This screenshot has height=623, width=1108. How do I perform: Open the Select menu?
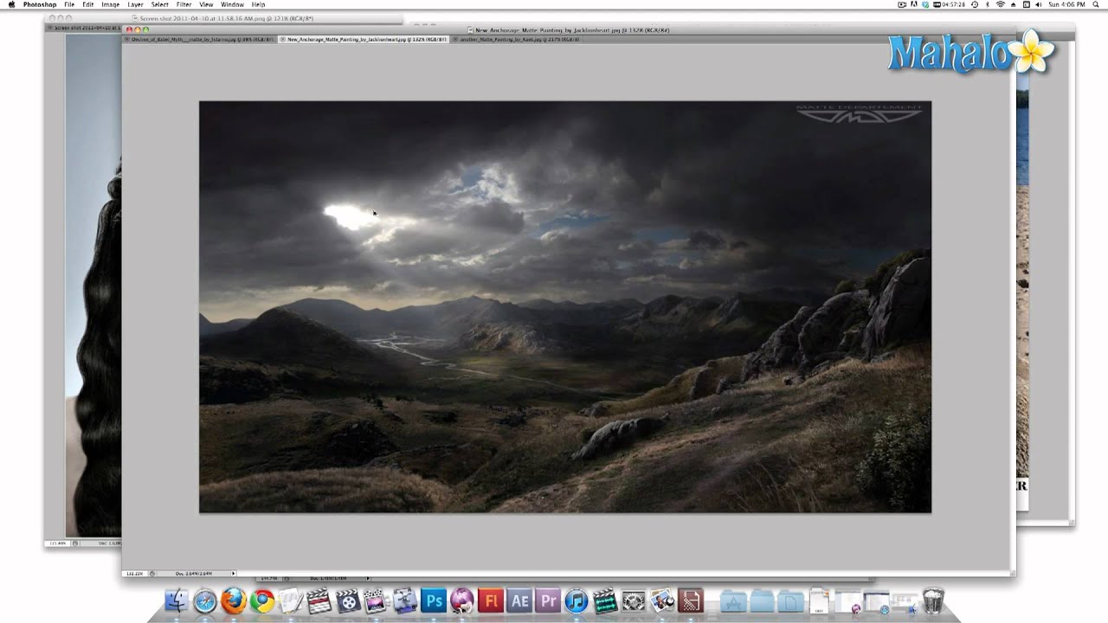point(160,4)
